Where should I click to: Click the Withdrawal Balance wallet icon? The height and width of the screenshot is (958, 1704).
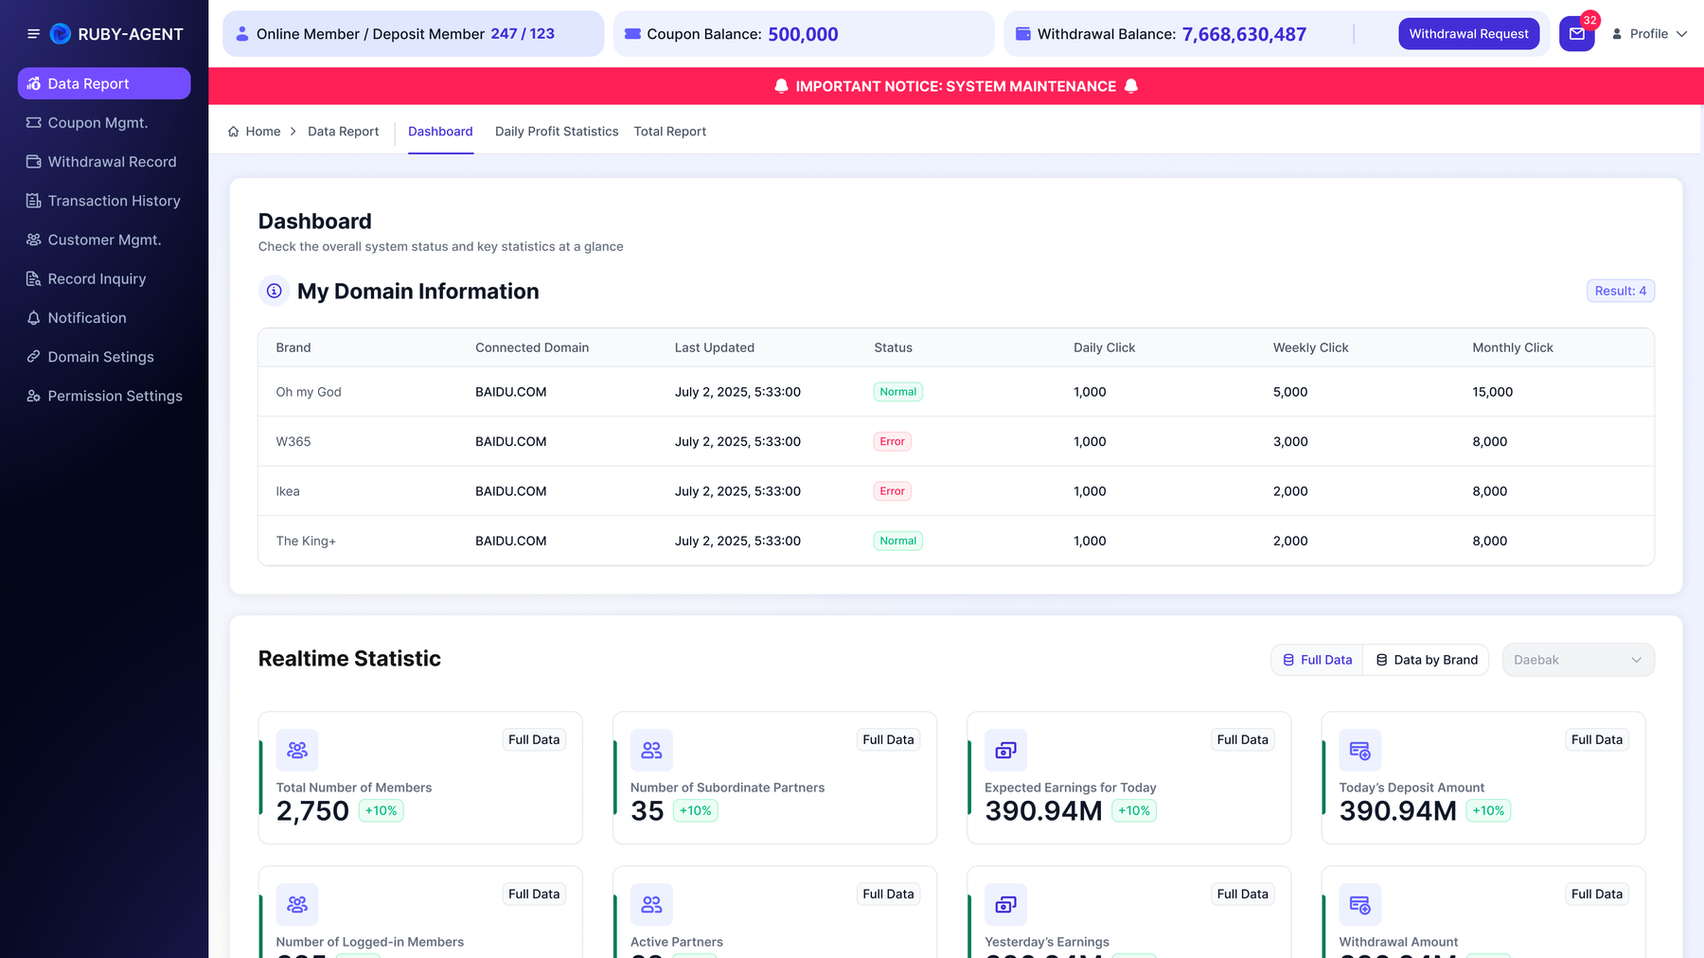[x=1023, y=34]
